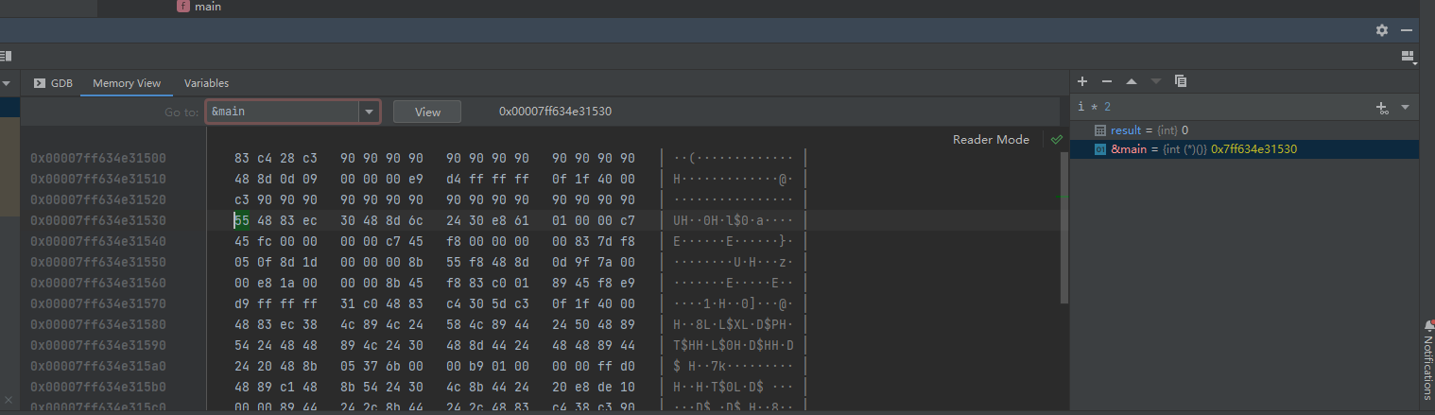Toggle Reader Mode
Viewport: 1435px width, 415px height.
(x=991, y=140)
